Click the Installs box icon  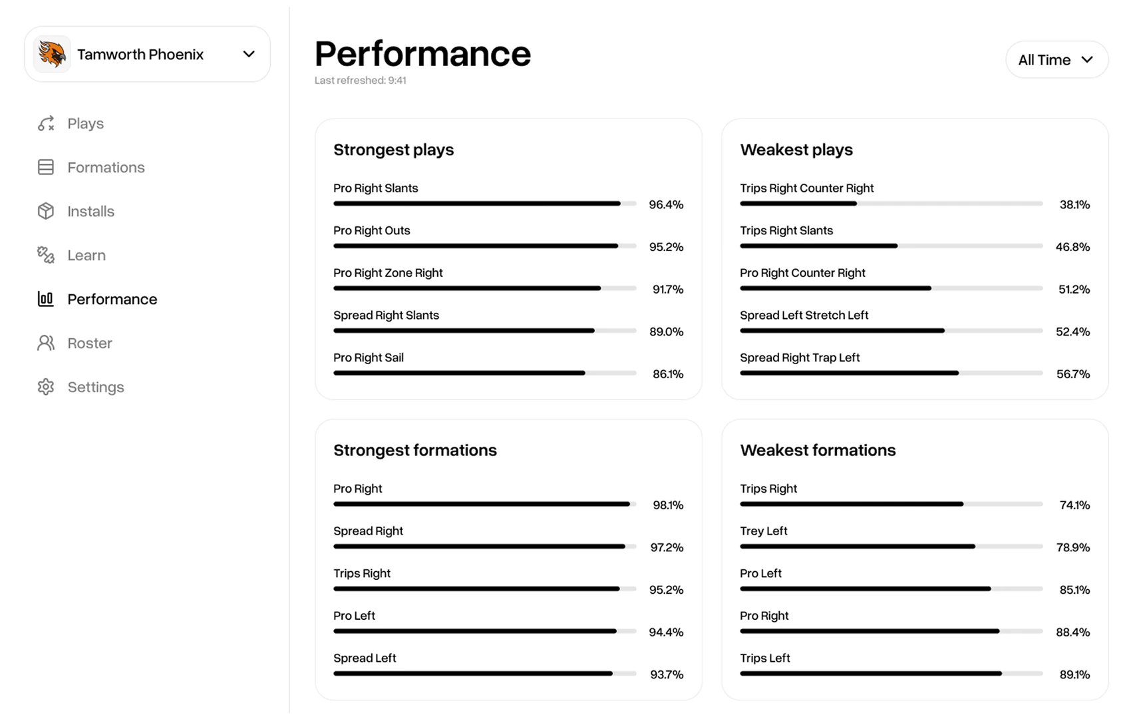[x=45, y=211]
